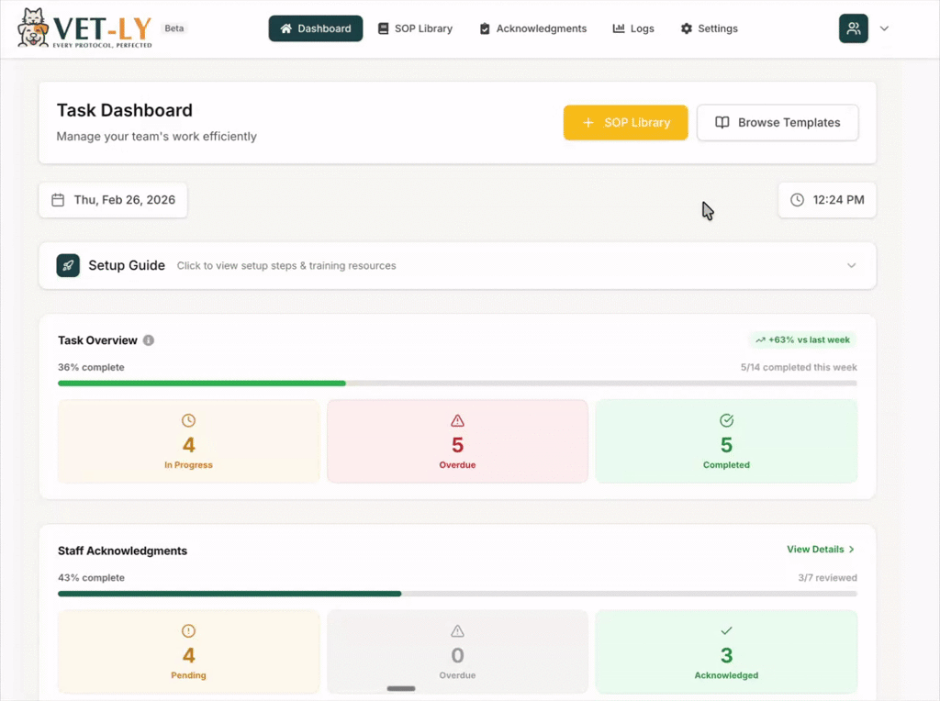Open the account dropdown chevron
Viewport: 940px width, 701px height.
point(884,28)
